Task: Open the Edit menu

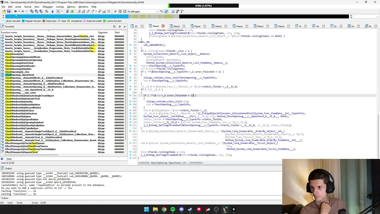Action: click(x=10, y=7)
